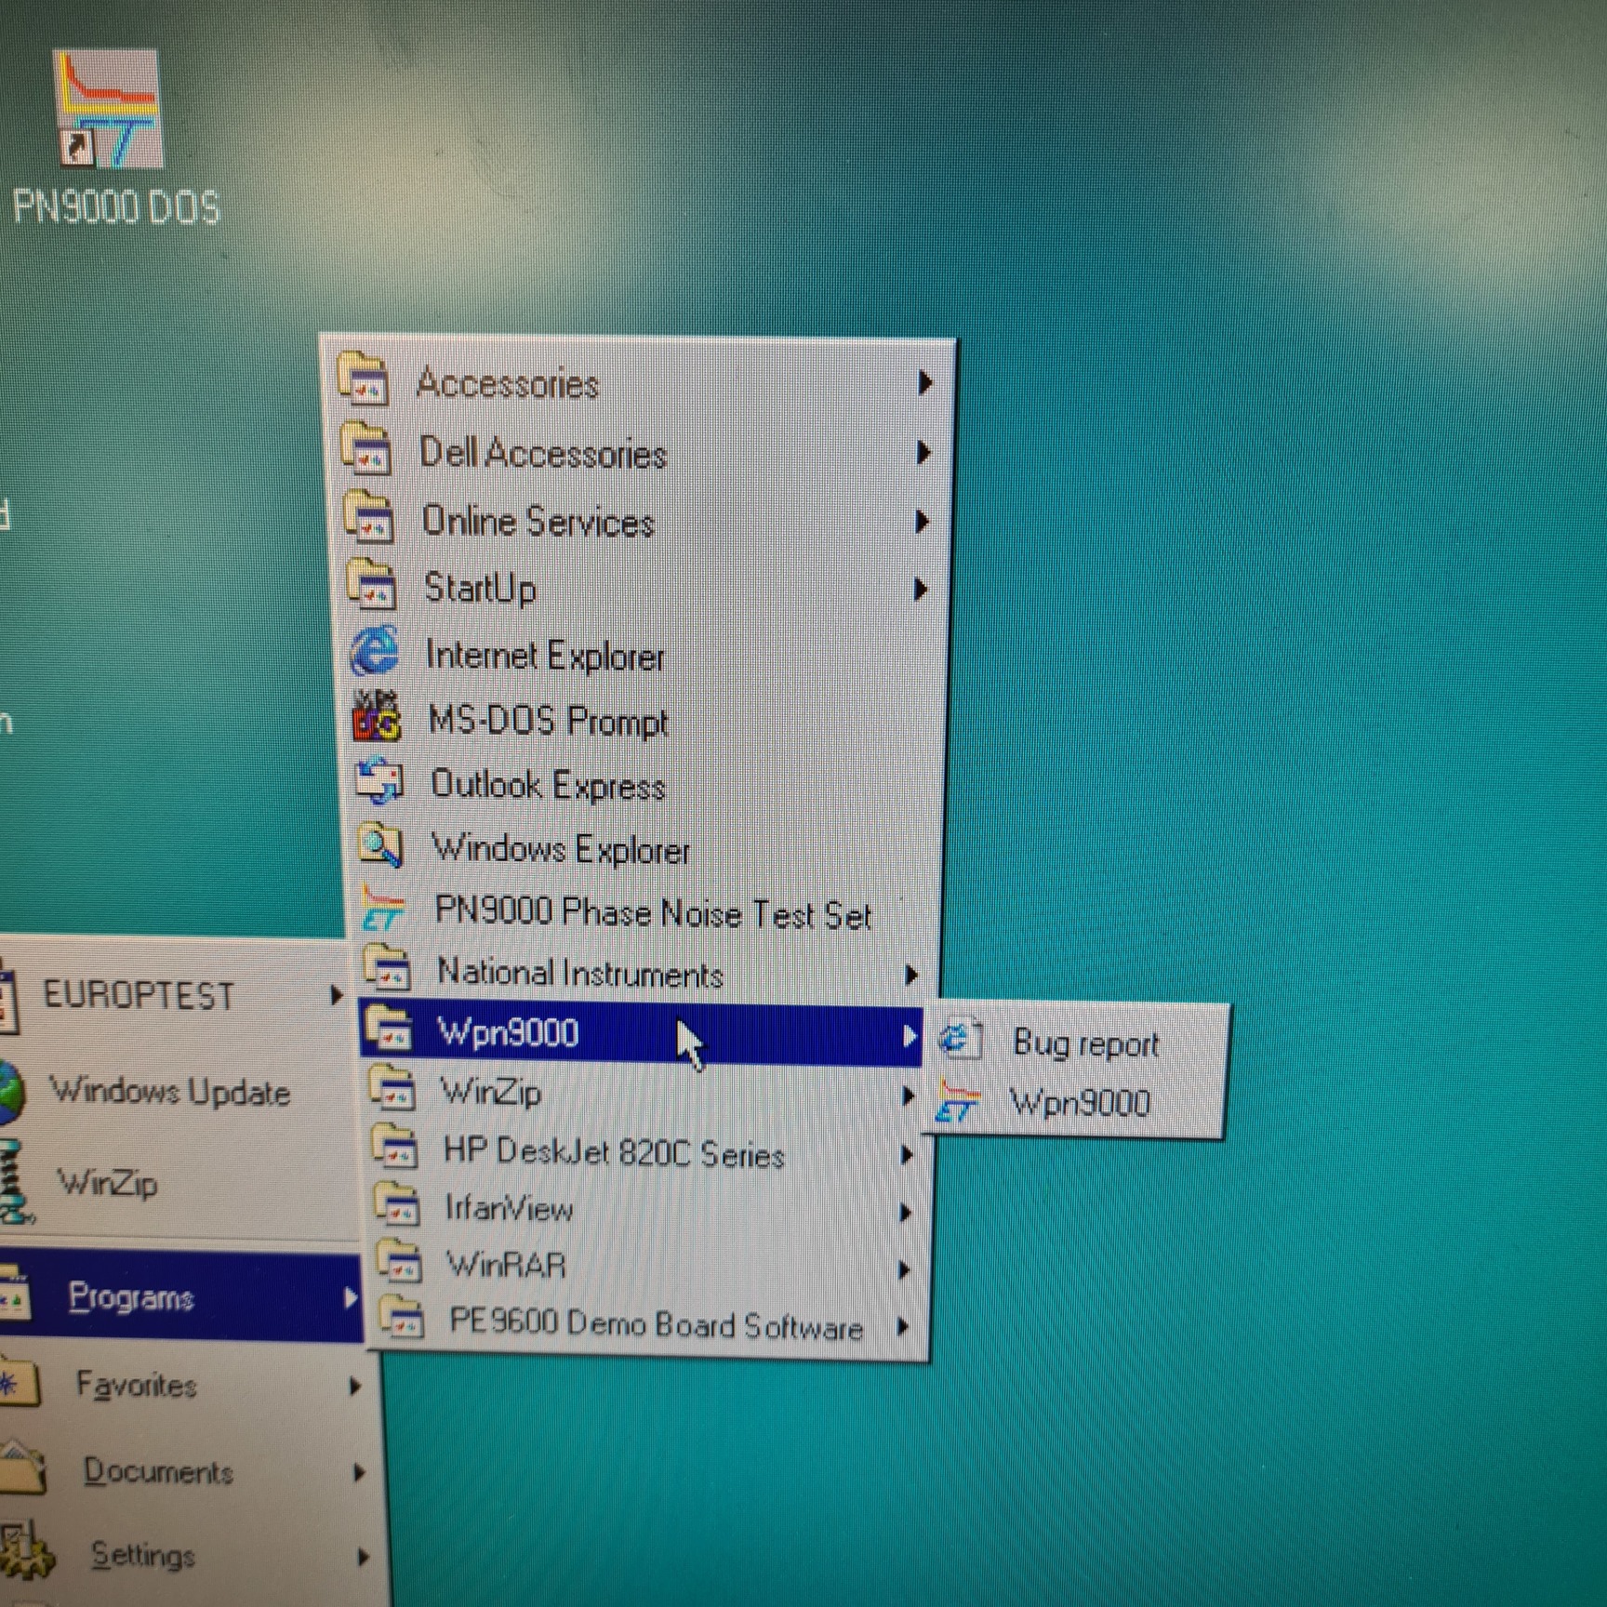Click the MS-DOS Prompt icon
The image size is (1607, 1607).
(x=377, y=718)
